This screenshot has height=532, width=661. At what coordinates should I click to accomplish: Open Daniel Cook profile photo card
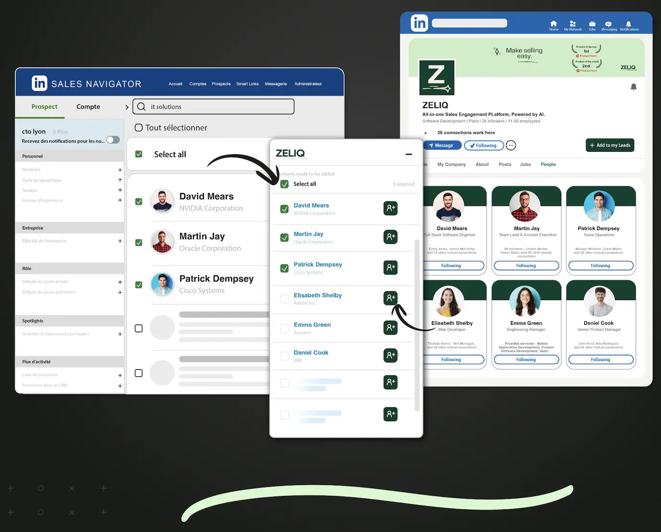(x=599, y=301)
